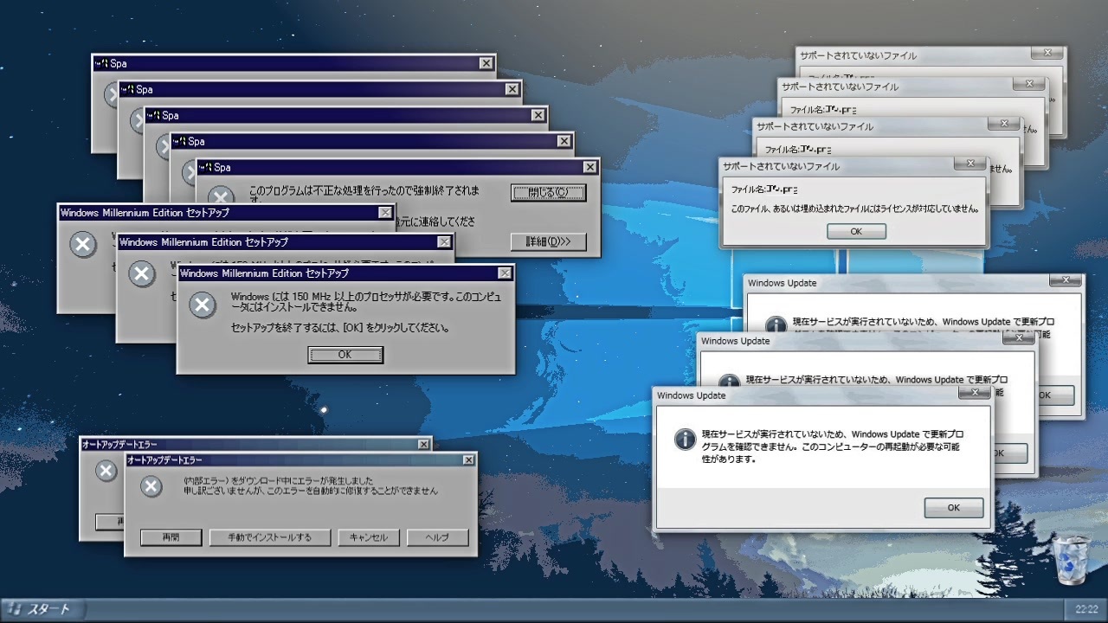Viewport: 1108px width, 623px height.
Task: Click the Spa window title bar program icon
Action: [204, 167]
